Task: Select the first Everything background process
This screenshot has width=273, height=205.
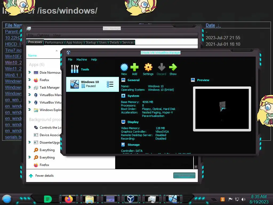Action: coord(45,150)
